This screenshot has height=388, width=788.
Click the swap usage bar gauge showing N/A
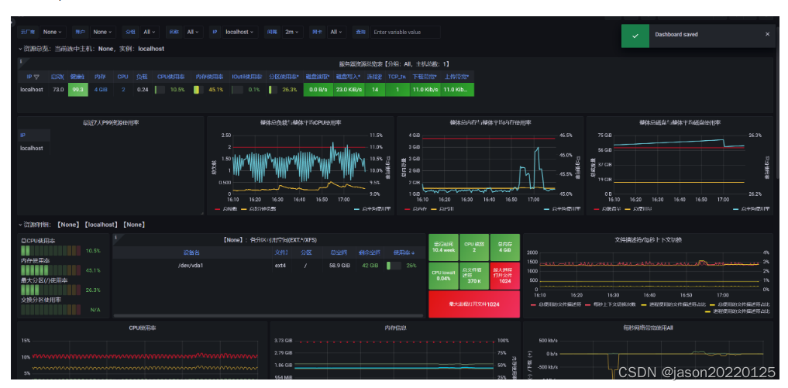(x=60, y=310)
